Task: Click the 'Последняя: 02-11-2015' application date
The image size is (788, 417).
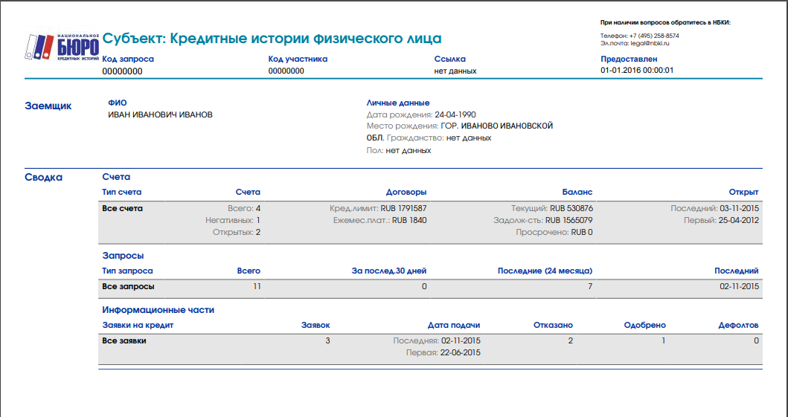Action: [437, 340]
